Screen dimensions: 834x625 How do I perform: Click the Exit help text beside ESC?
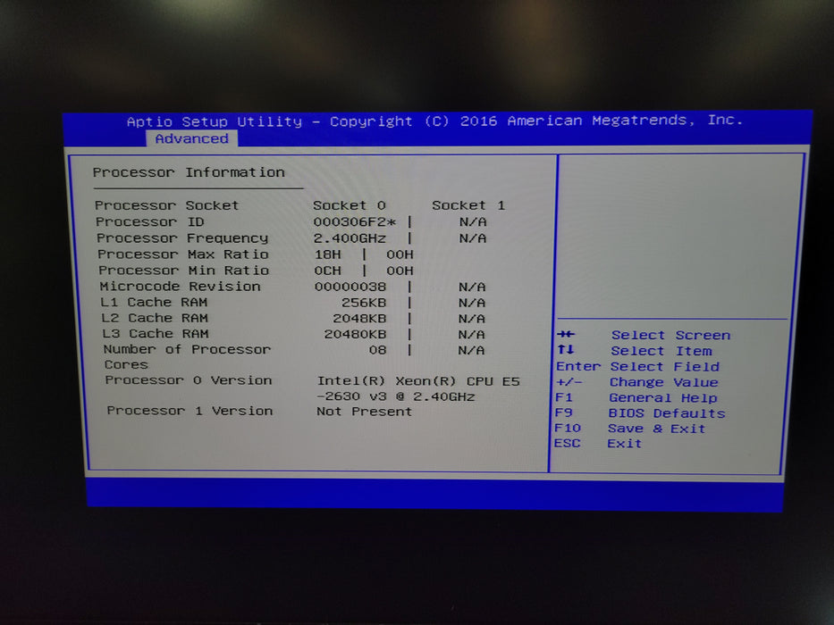(625, 443)
